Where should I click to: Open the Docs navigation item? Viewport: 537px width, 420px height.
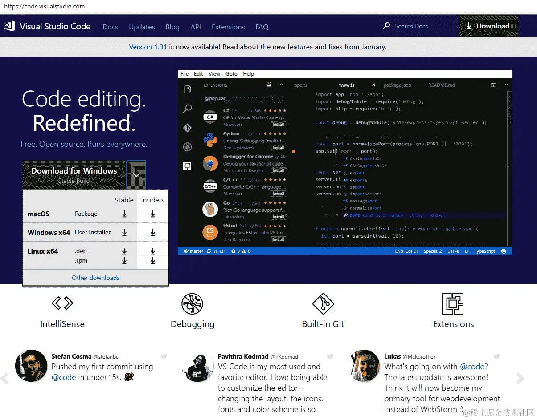[110, 27]
